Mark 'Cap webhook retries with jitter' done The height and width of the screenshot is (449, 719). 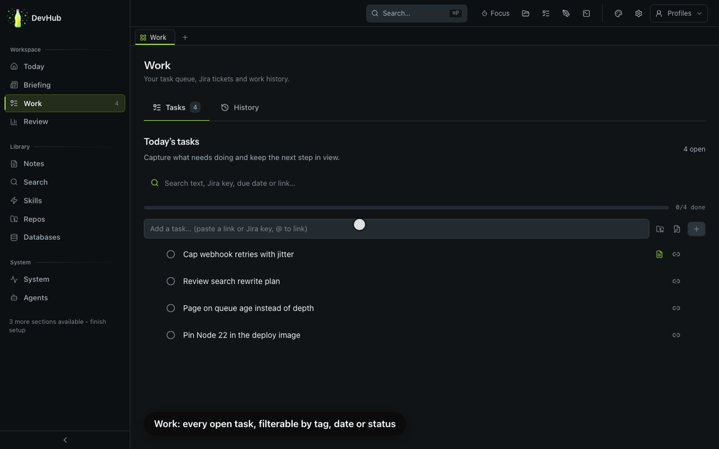pos(171,254)
